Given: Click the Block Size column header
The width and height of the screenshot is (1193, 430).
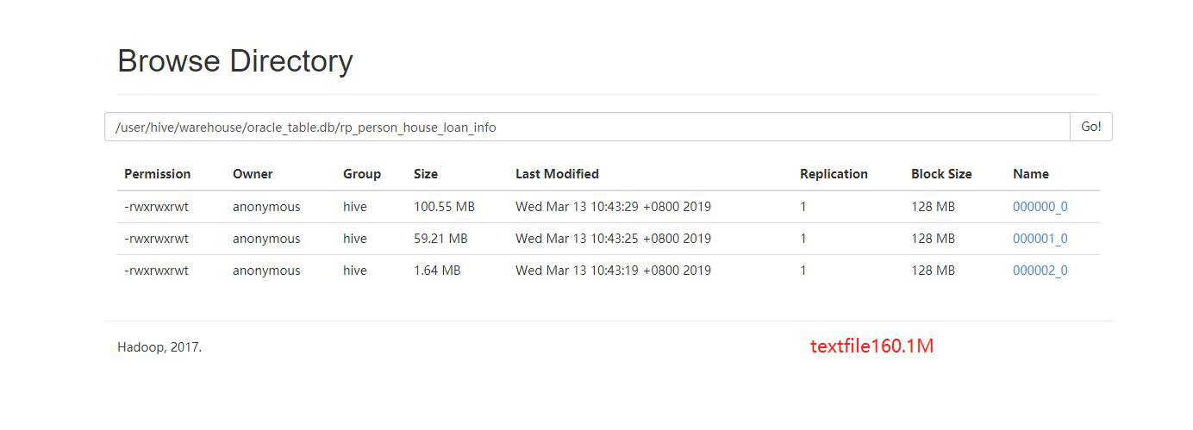Looking at the screenshot, I should pos(941,174).
